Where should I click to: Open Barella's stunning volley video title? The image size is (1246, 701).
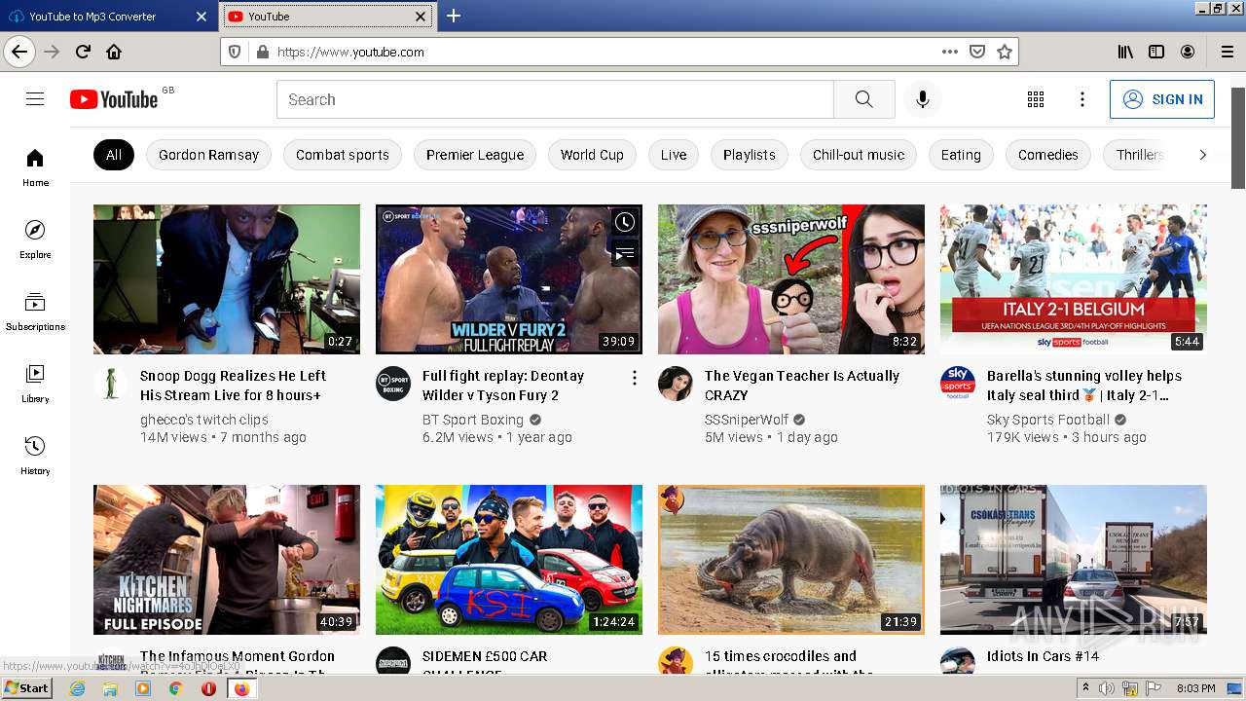1084,386
